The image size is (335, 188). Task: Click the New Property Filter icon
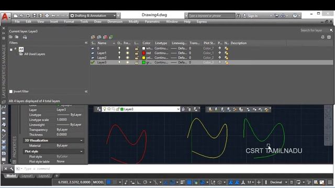10,37
